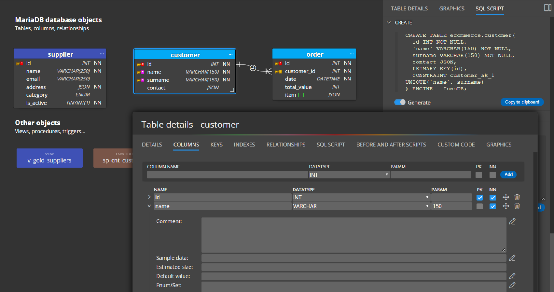Collapse the CREATE section in SQL script
Screen dimensions: 554x292
coord(389,22)
